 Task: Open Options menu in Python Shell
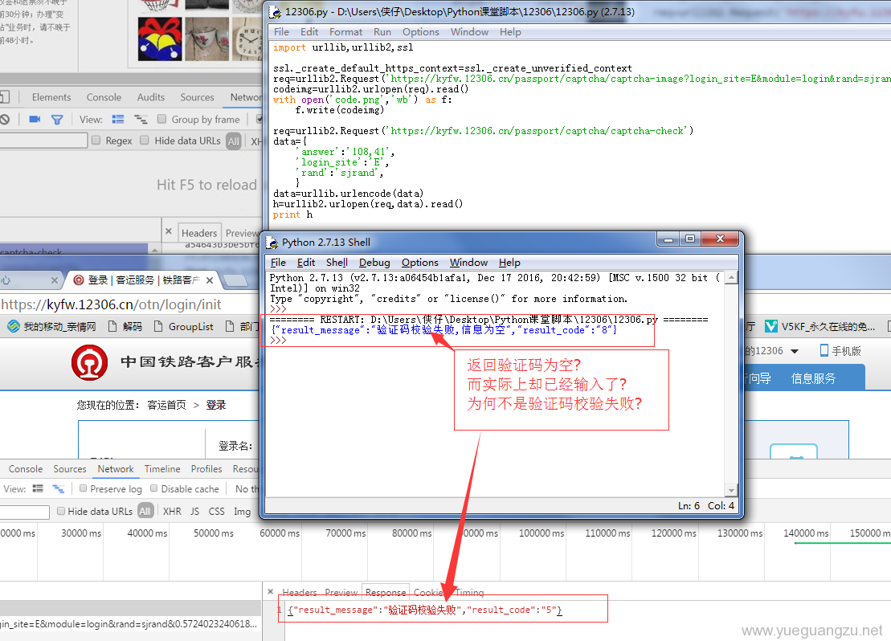[420, 263]
